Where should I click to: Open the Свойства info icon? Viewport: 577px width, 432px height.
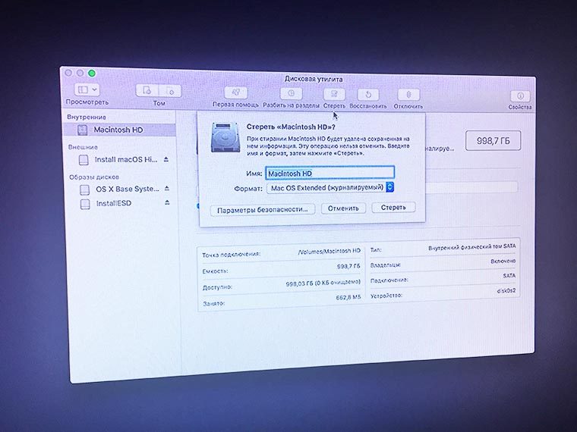pos(520,96)
